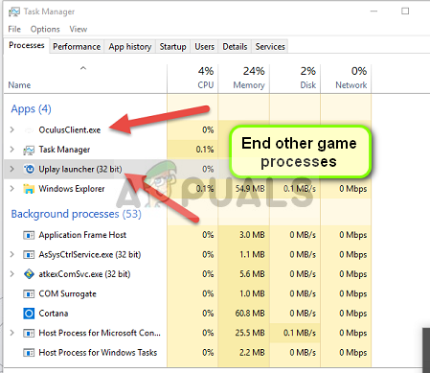
Task: Click the Task Manager app row icon
Action: (29, 150)
